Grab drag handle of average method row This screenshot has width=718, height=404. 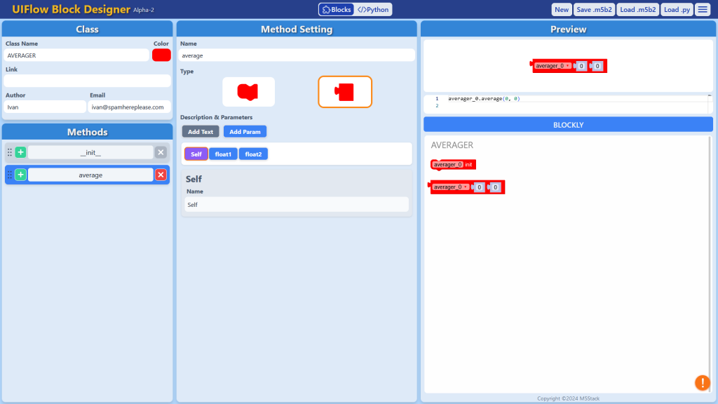9,175
